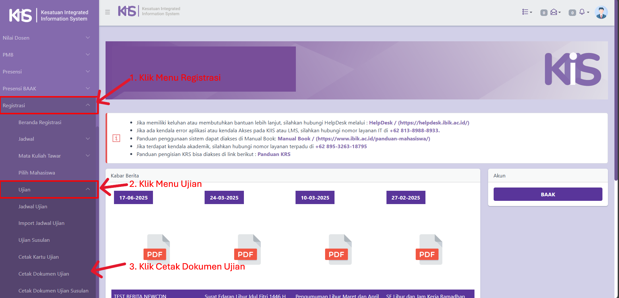Open the PDF icon under 27-02-2025

point(428,249)
